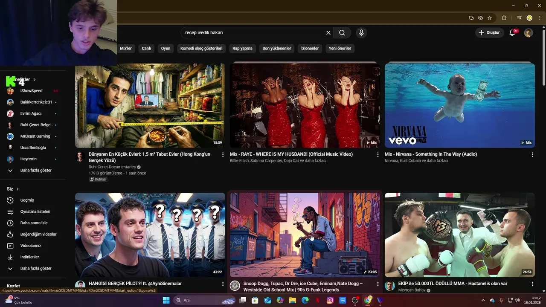
Task: Show hidden system tray icons chevron
Action: pos(483,300)
